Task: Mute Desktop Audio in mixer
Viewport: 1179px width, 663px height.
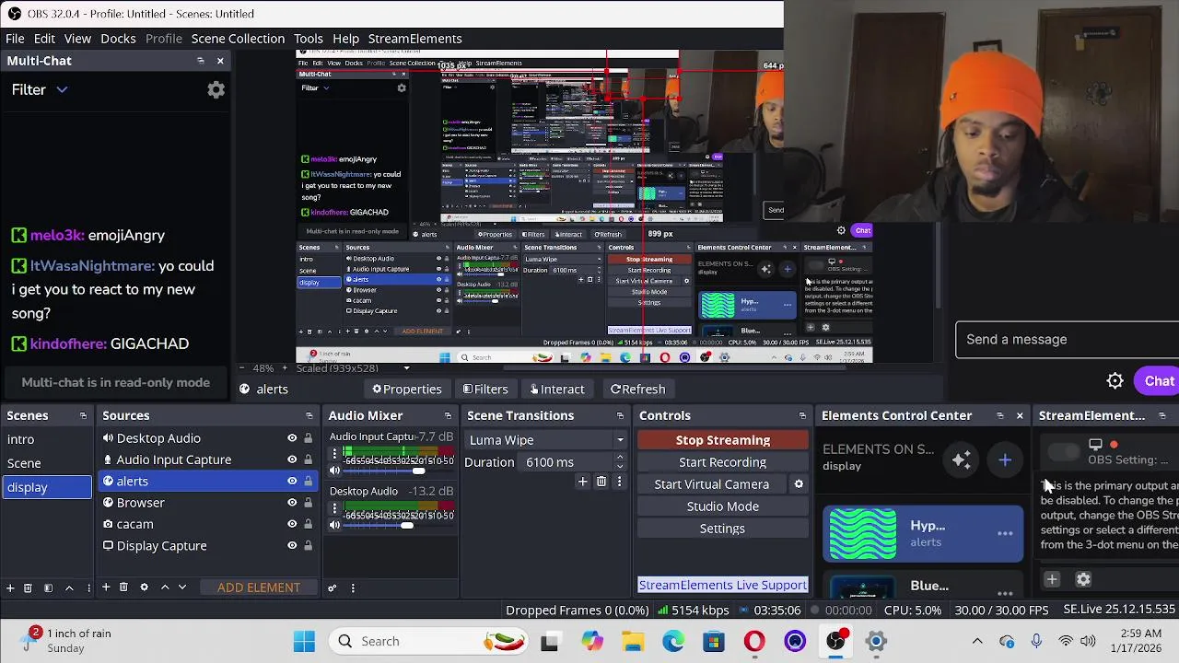Action: (335, 525)
